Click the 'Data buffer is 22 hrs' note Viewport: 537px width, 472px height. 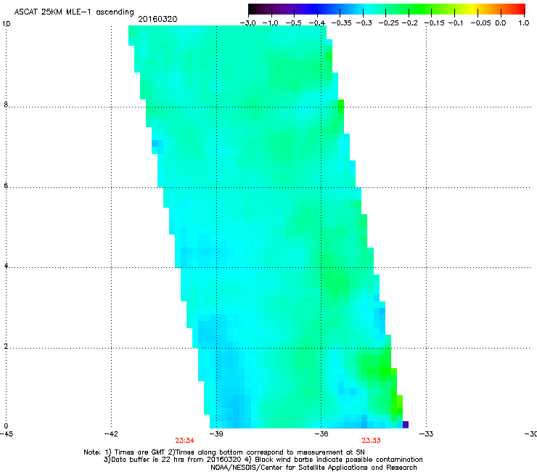(263, 460)
